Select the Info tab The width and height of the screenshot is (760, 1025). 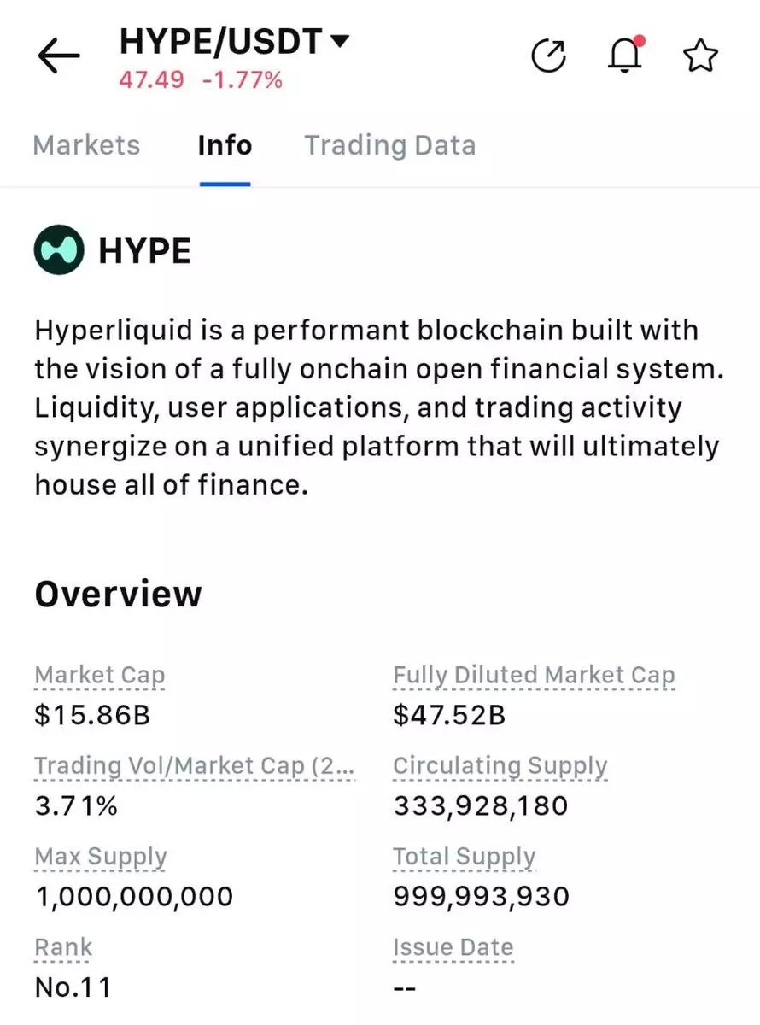(x=225, y=145)
